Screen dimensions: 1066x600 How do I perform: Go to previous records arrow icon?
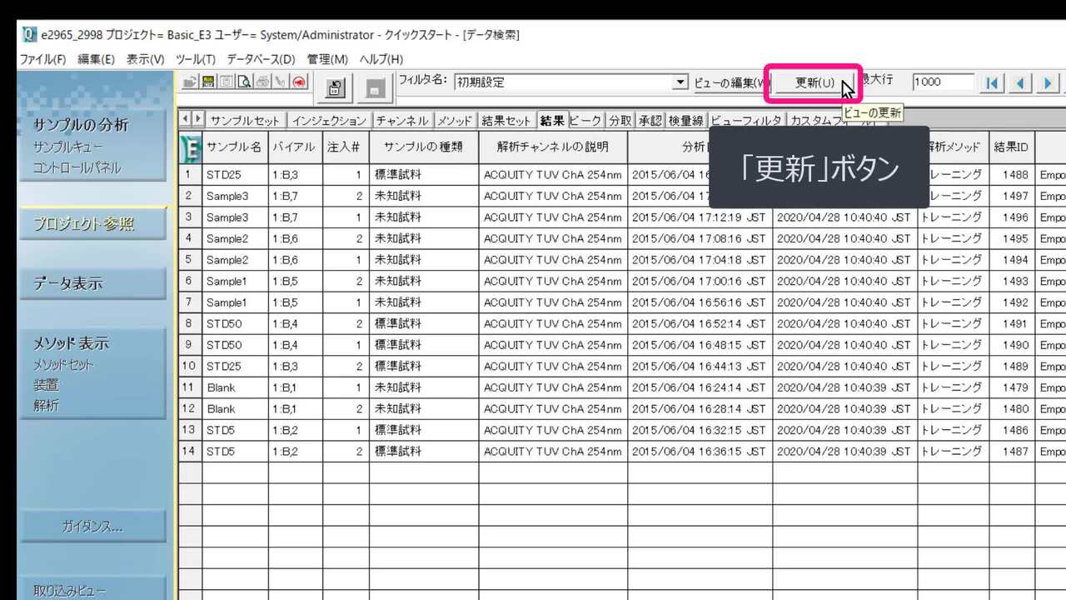tap(1020, 82)
